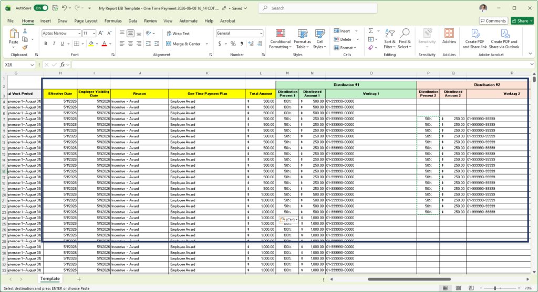The height and width of the screenshot is (292, 538).
Task: Decrease font size with smaller A
Action: pos(109,33)
